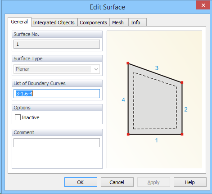The height and width of the screenshot is (194, 212).
Task: Open Help for this dialog
Action: 190,182
